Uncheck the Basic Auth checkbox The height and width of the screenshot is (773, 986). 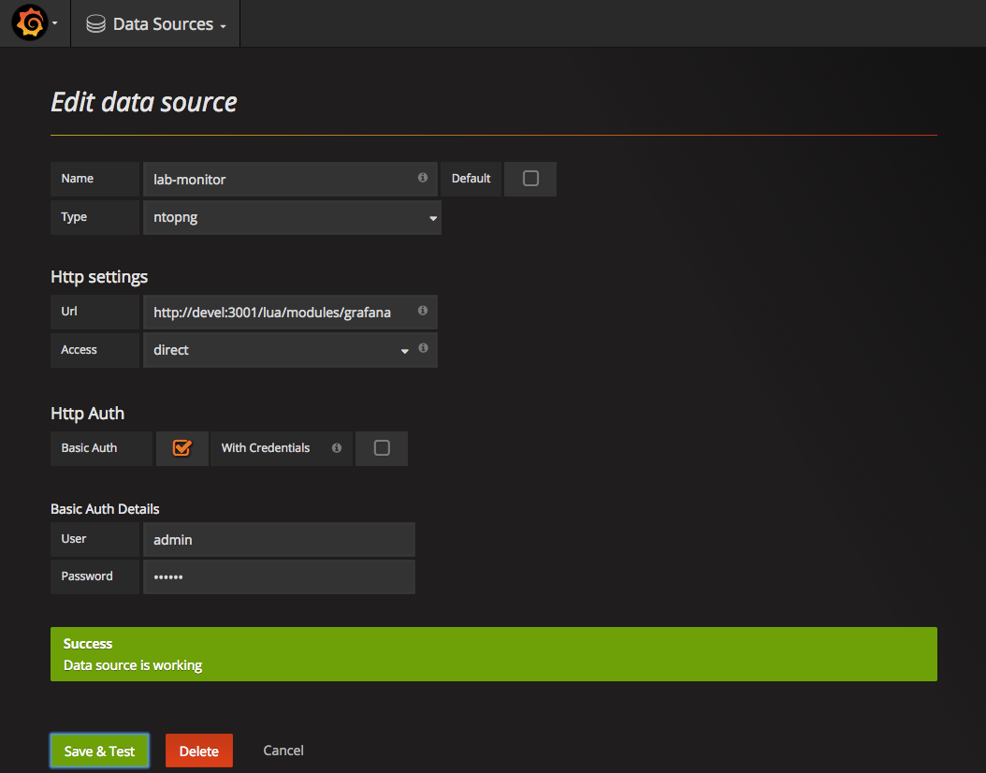181,448
